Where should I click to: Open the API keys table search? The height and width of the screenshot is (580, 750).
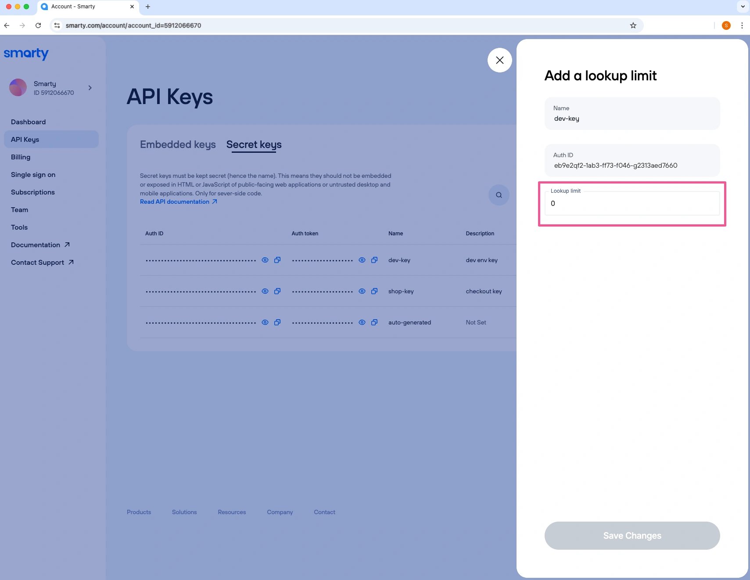coord(498,195)
